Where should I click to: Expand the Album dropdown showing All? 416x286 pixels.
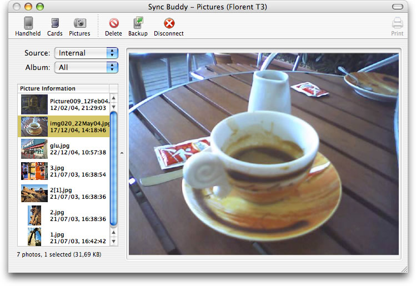(86, 67)
